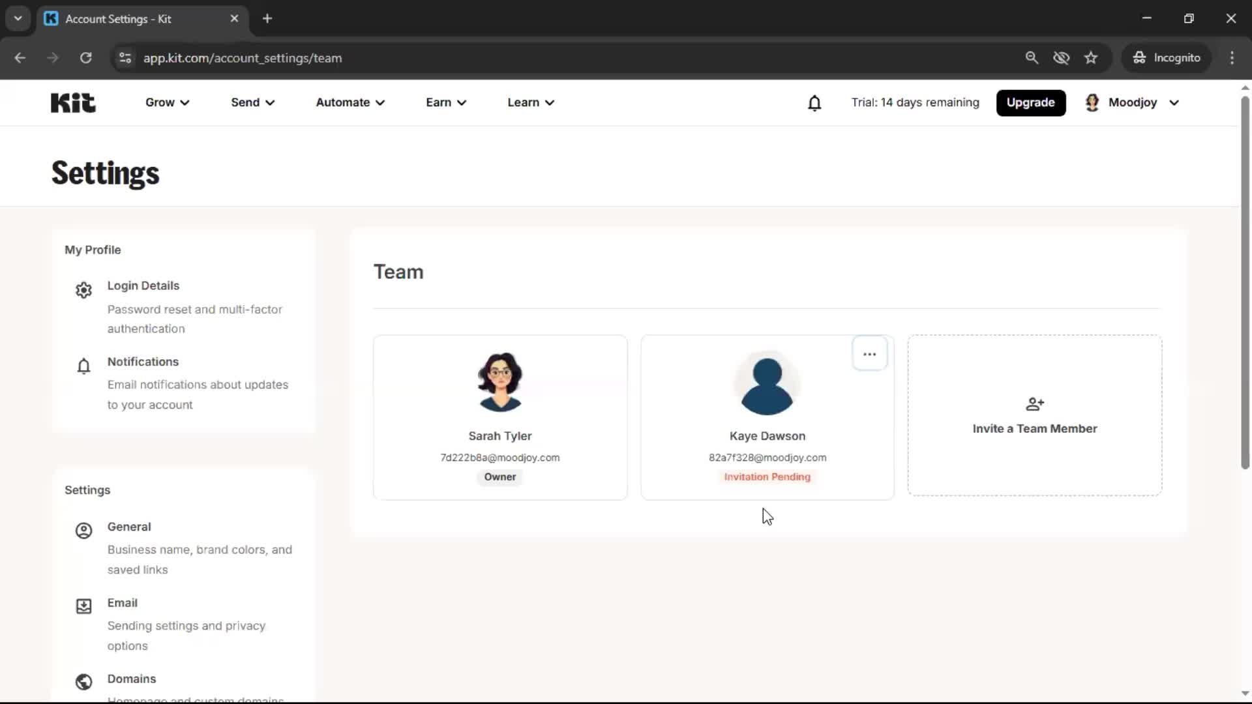The height and width of the screenshot is (704, 1252).
Task: Click the browser address bar URL
Action: [x=243, y=58]
